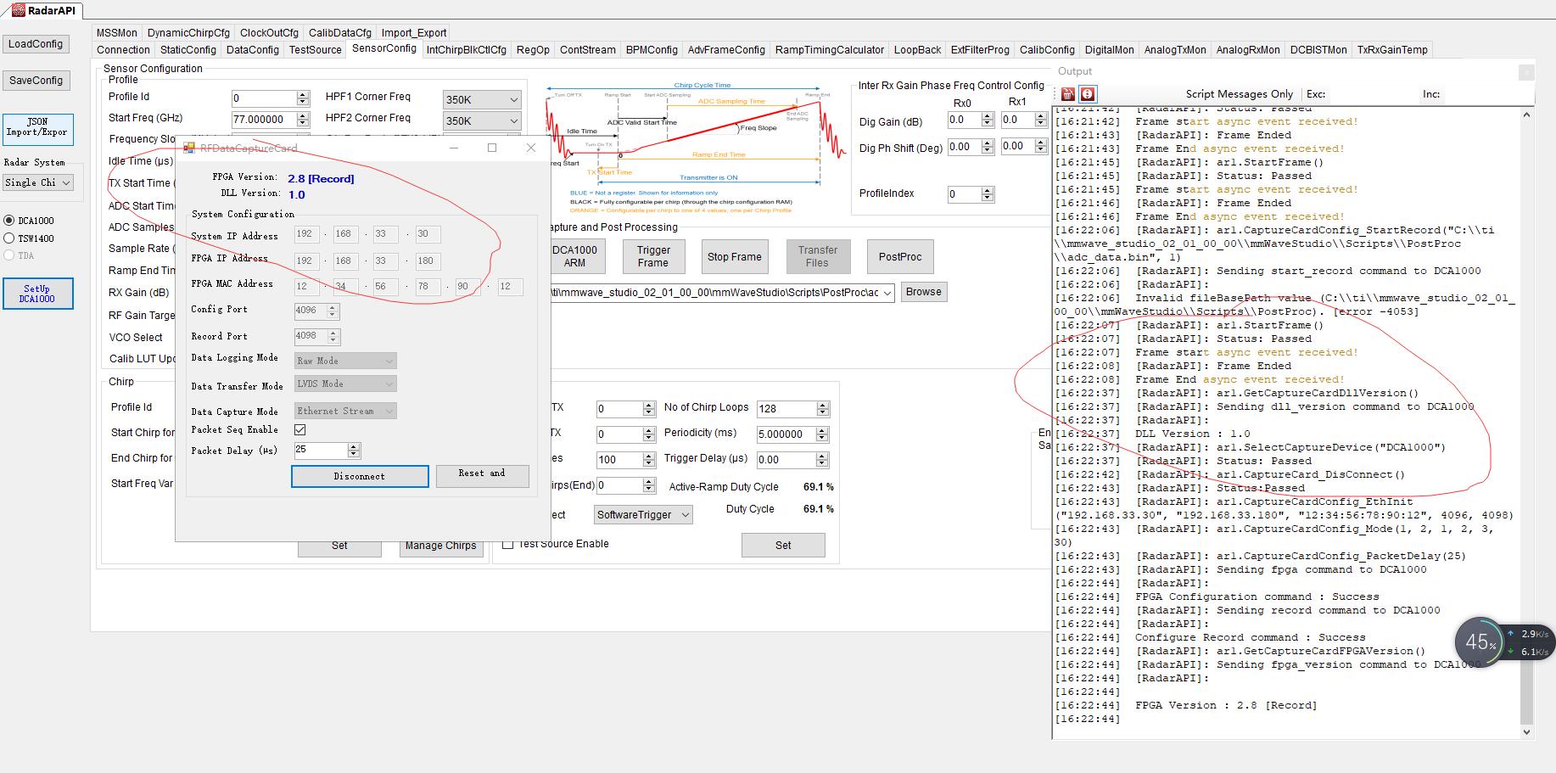Click the FPGA Version : 2.8 [Record] log line
The width and height of the screenshot is (1556, 773).
[x=1226, y=705]
